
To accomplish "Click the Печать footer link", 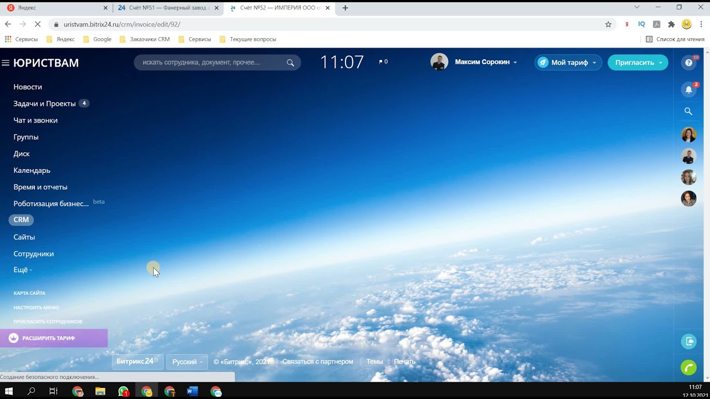I will pyautogui.click(x=404, y=362).
